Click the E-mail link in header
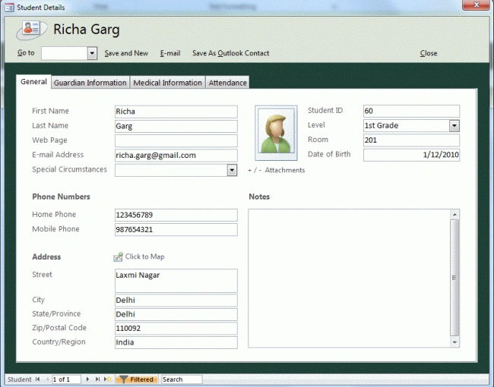The height and width of the screenshot is (387, 494). coord(170,53)
